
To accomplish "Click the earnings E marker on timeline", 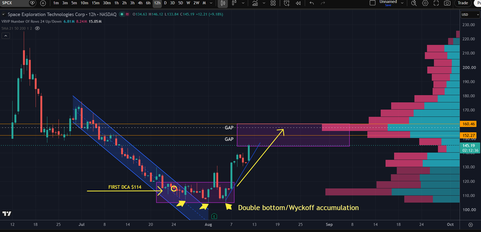I will pyautogui.click(x=214, y=216).
